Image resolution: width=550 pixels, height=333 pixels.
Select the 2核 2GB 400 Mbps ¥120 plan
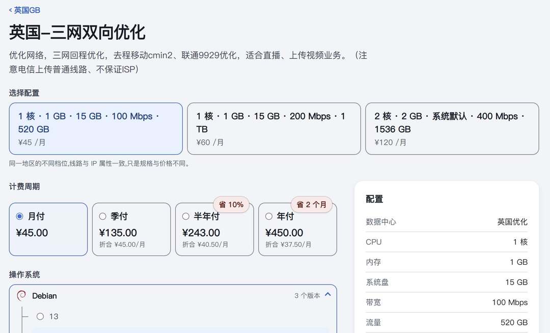[x=452, y=129]
